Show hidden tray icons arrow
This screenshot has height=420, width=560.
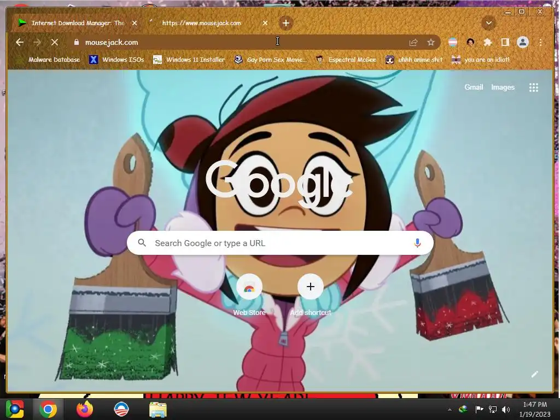coord(450,410)
